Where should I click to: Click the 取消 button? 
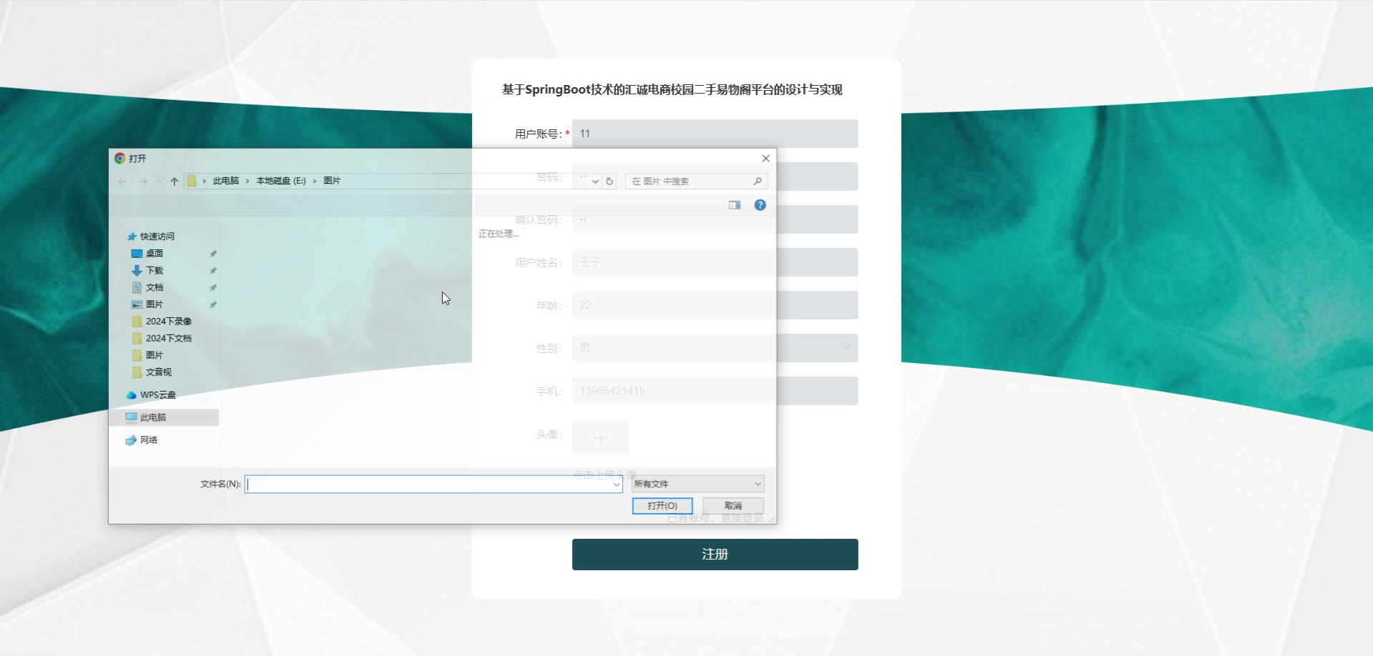733,506
